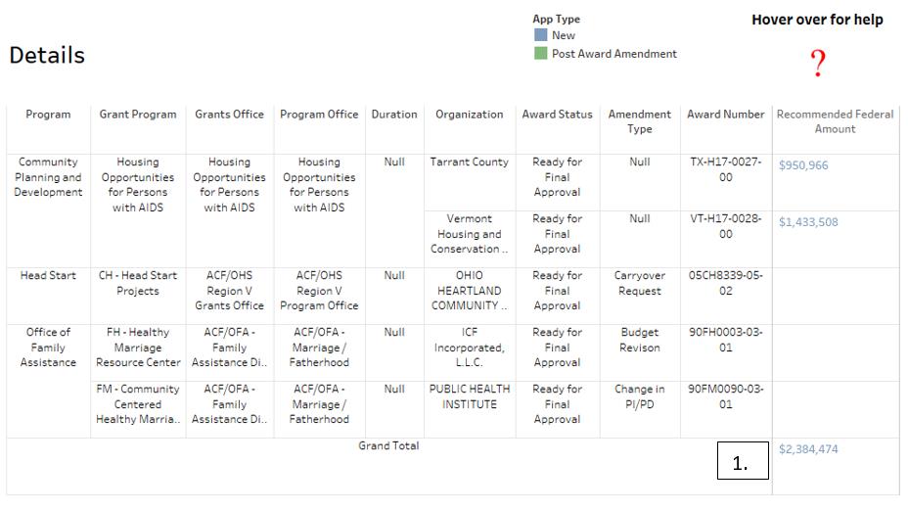Click the PUBLIC HEALTH INSTITUTE organization cell
Image resolution: width=908 pixels, height=510 pixels.
[470, 396]
